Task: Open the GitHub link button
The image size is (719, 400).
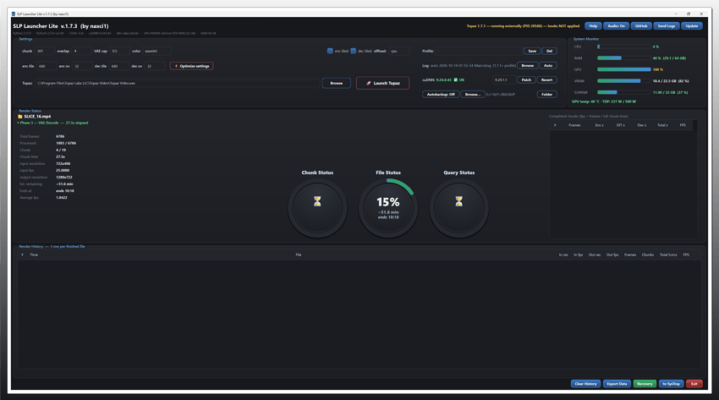Action: click(x=641, y=26)
